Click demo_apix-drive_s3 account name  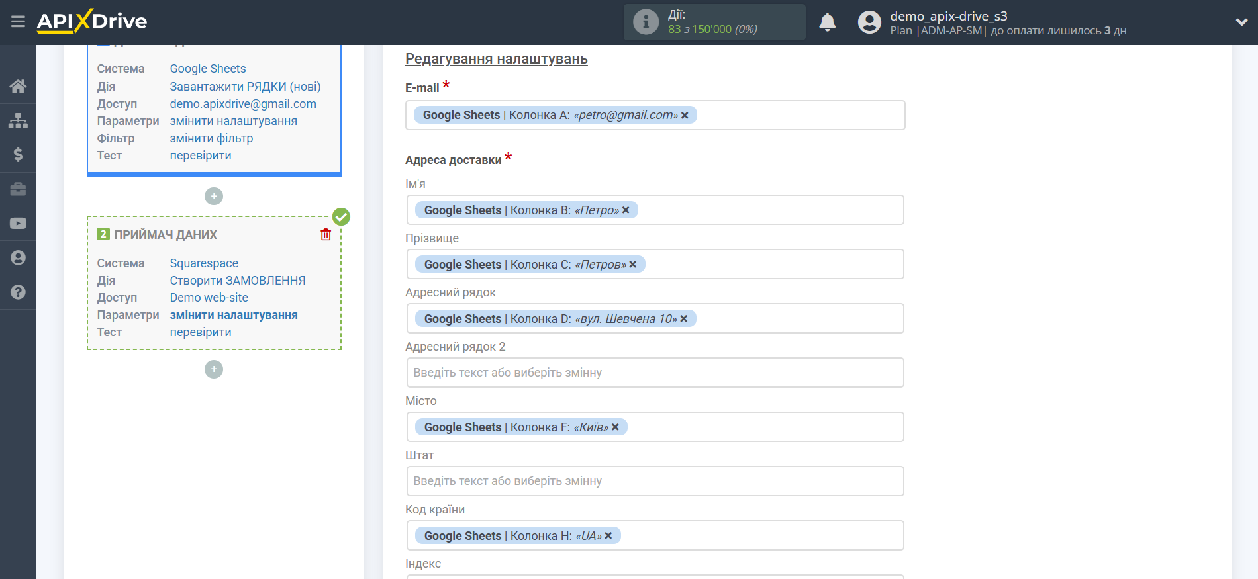[x=949, y=16]
